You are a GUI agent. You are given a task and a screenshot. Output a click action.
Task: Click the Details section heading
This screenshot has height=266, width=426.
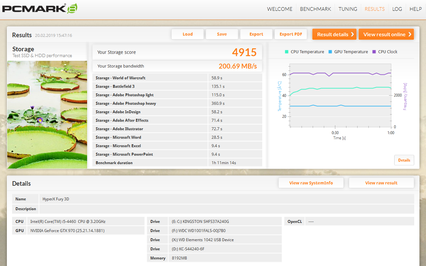tap(22, 184)
